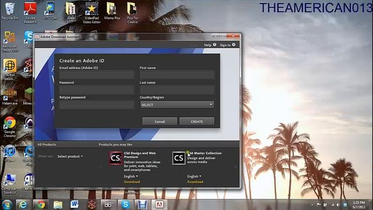Open the Moms Pics folder icon
The height and width of the screenshot is (210, 373).
(112, 11)
